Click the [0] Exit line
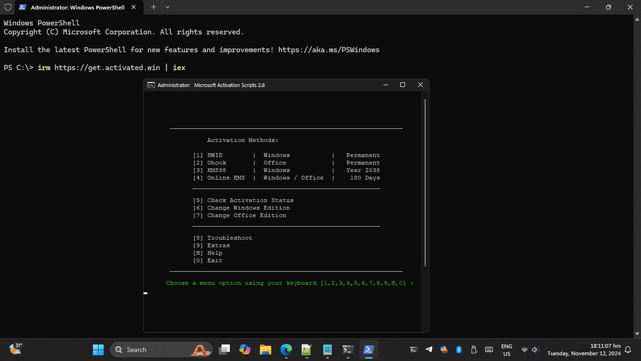This screenshot has width=641, height=361. (x=208, y=261)
